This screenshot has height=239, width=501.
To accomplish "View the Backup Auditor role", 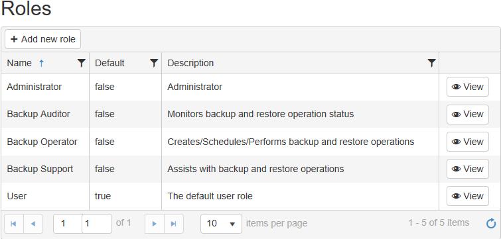I will pyautogui.click(x=468, y=114).
